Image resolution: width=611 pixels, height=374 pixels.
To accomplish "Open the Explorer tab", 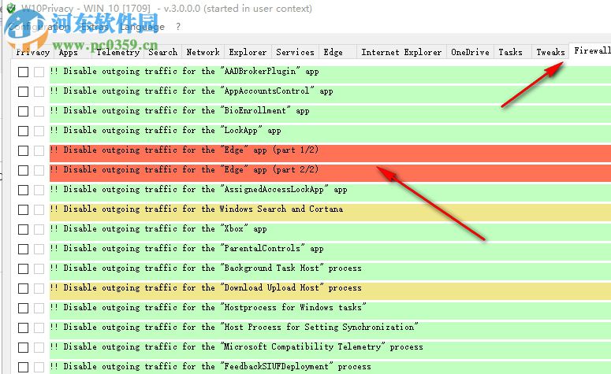I will (x=248, y=52).
